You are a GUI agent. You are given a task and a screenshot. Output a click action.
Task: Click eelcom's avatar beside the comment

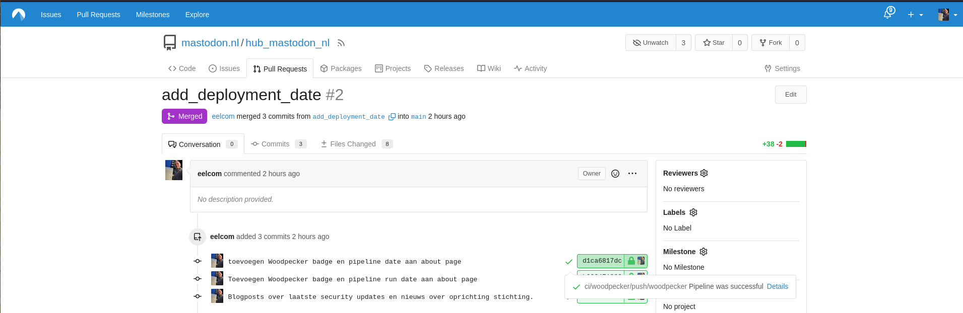pos(174,170)
